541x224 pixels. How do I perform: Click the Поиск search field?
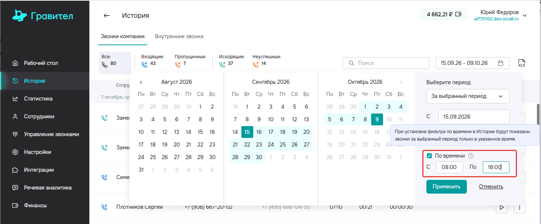click(x=386, y=63)
